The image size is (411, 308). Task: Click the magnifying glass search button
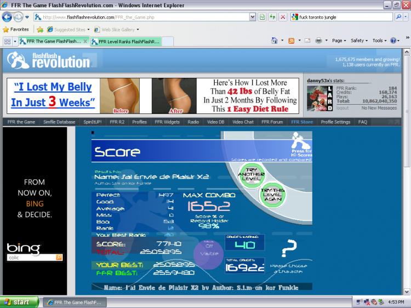tap(398, 18)
